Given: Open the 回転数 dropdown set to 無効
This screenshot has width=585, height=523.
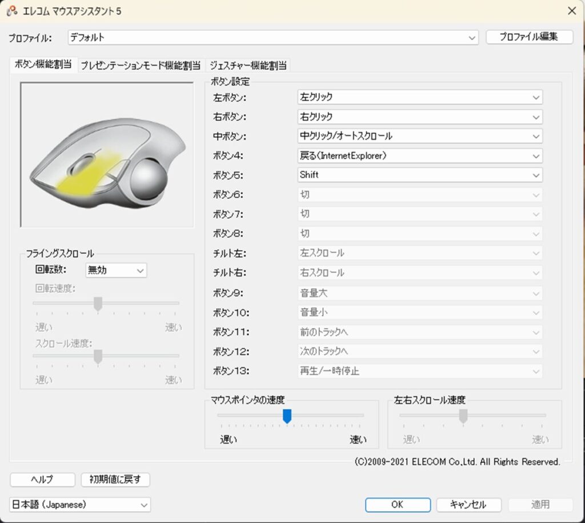Looking at the screenshot, I should (116, 270).
